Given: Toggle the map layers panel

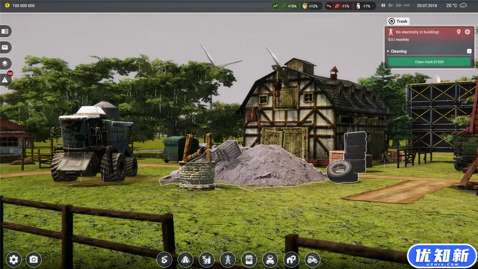Looking at the screenshot, I should 5,64.
